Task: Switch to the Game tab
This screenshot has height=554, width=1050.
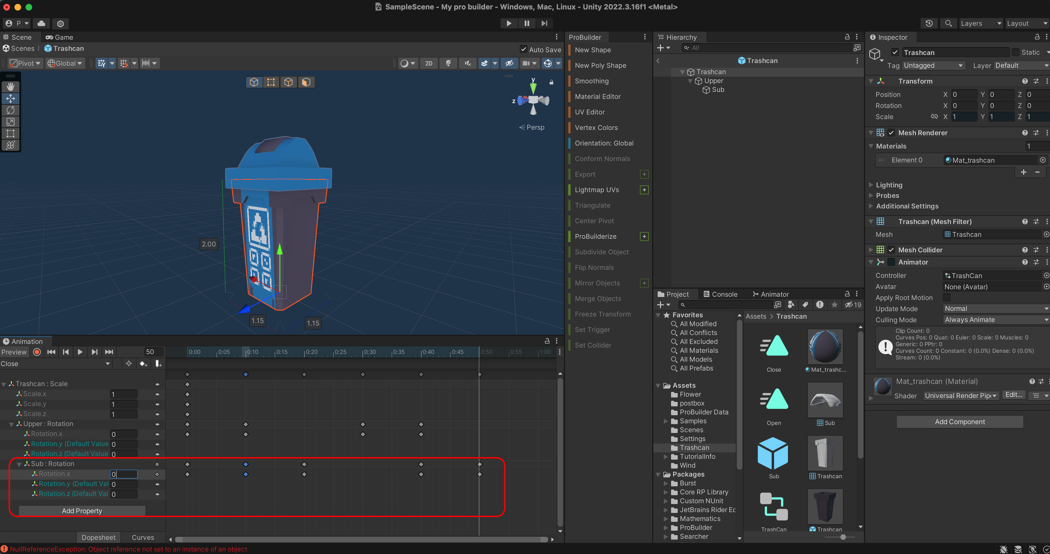Action: [x=59, y=37]
